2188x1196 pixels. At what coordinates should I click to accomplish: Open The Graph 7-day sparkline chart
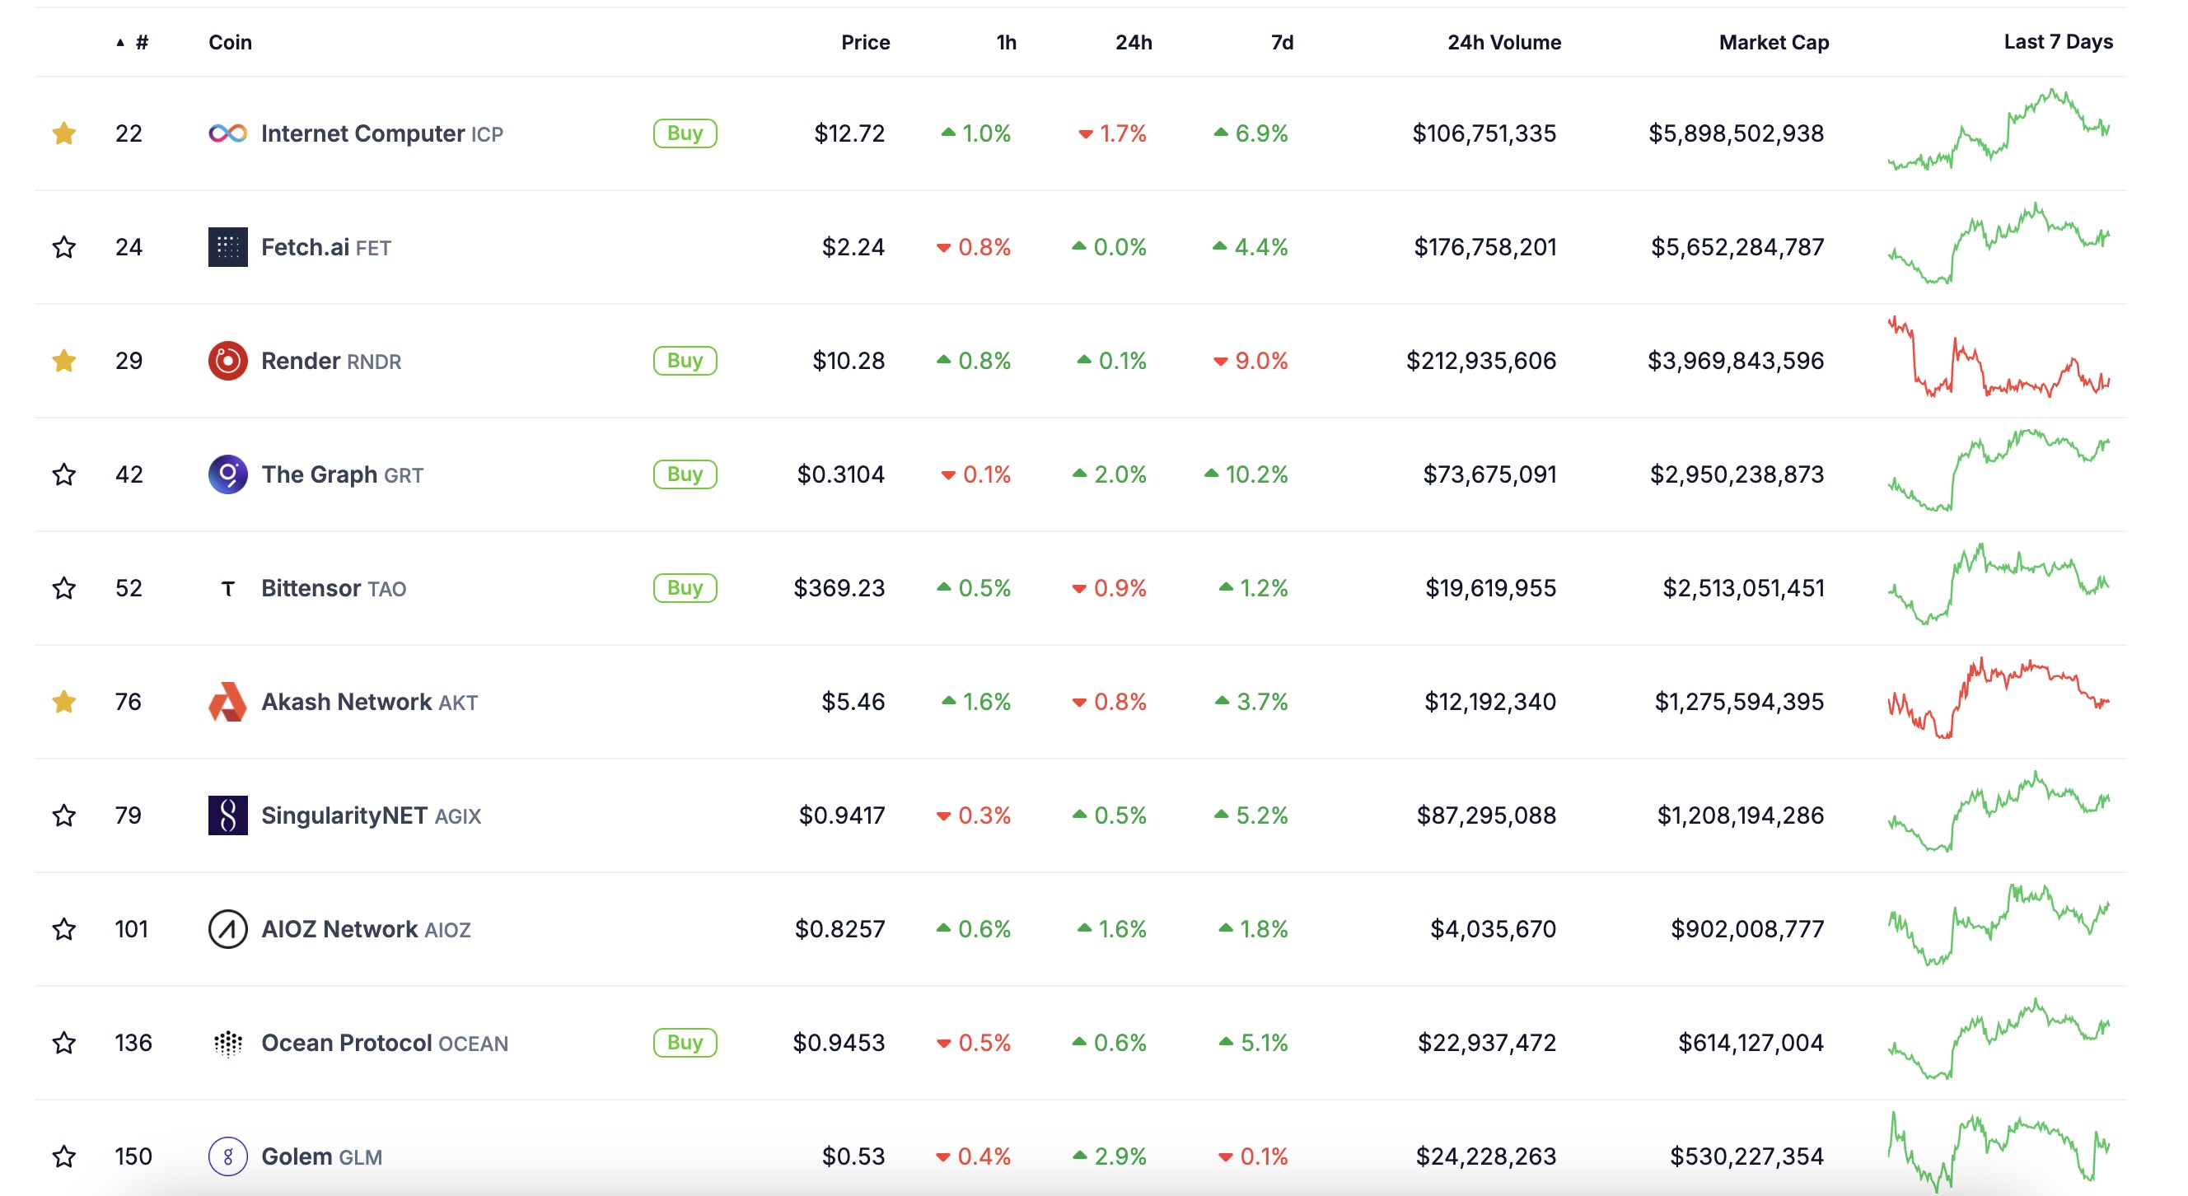click(1999, 470)
